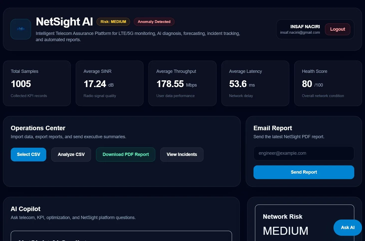Click the large MEDIUM risk value

click(285, 231)
